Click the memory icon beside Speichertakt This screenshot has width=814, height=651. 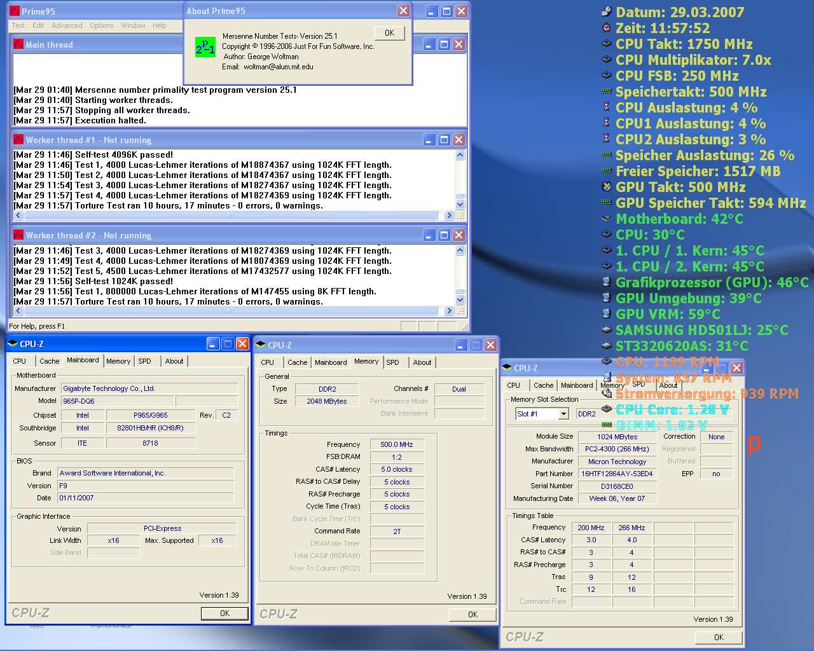606,91
